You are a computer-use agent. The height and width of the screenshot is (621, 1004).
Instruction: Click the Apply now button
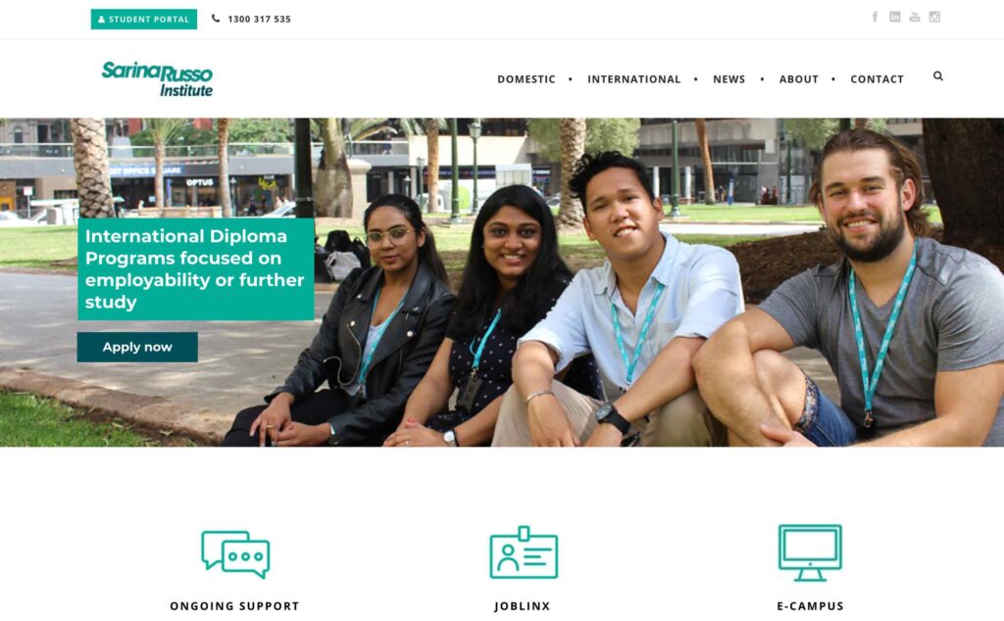click(137, 347)
